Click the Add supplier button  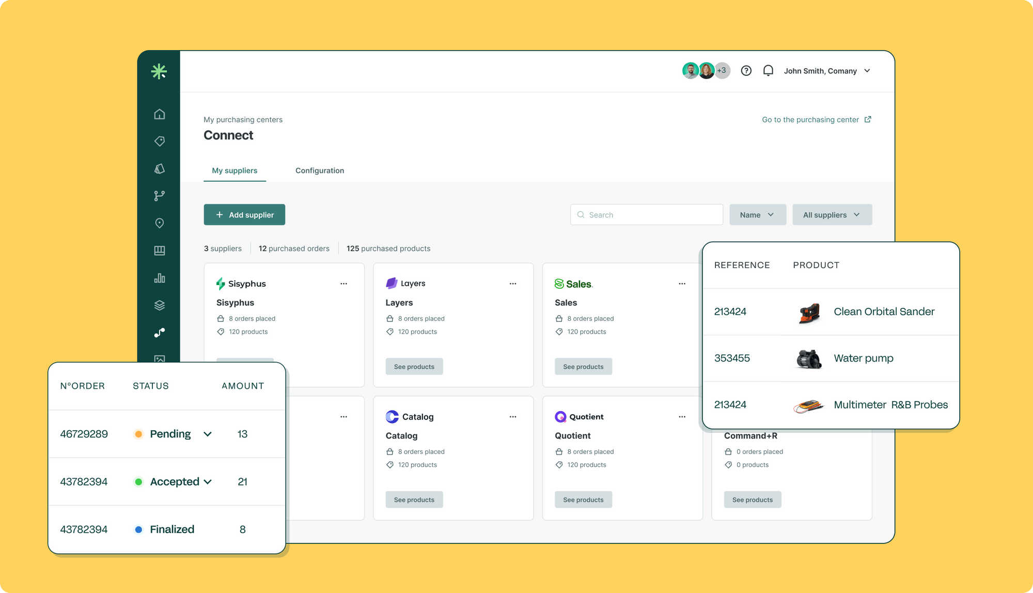tap(244, 214)
